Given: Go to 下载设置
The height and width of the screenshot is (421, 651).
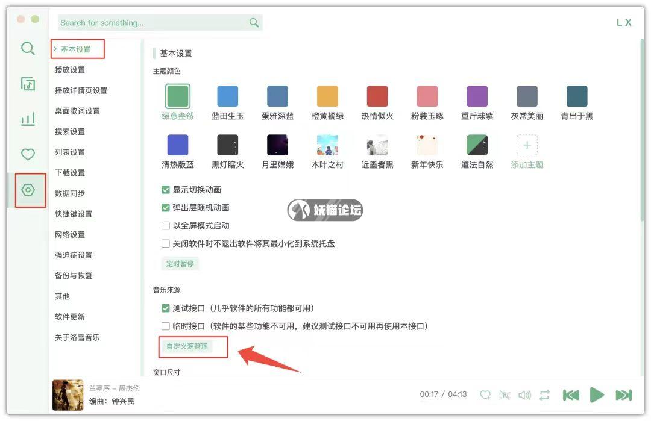Looking at the screenshot, I should (x=70, y=172).
